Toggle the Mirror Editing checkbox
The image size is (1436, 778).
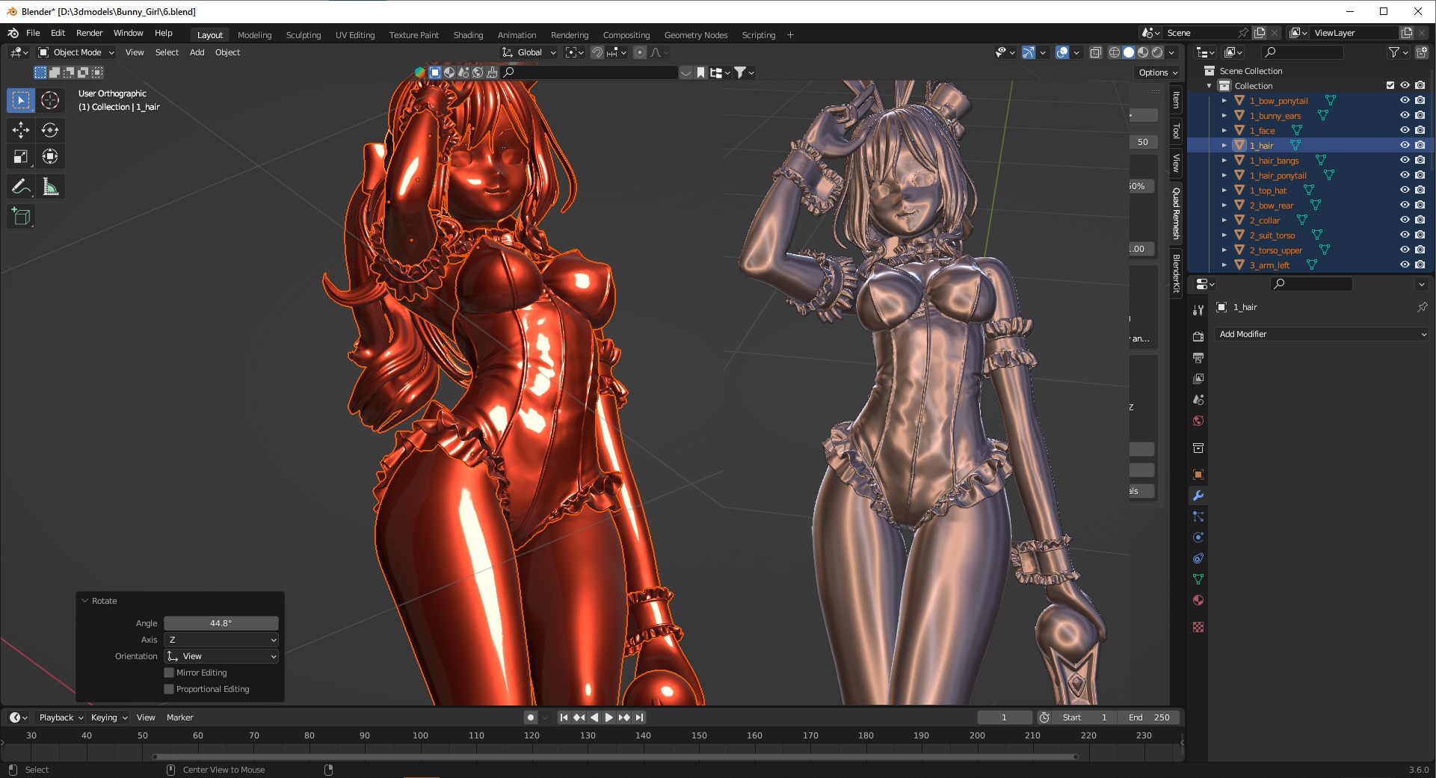[169, 673]
